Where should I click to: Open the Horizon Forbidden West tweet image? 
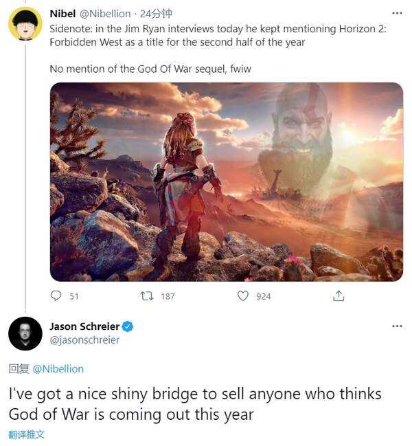tap(226, 181)
